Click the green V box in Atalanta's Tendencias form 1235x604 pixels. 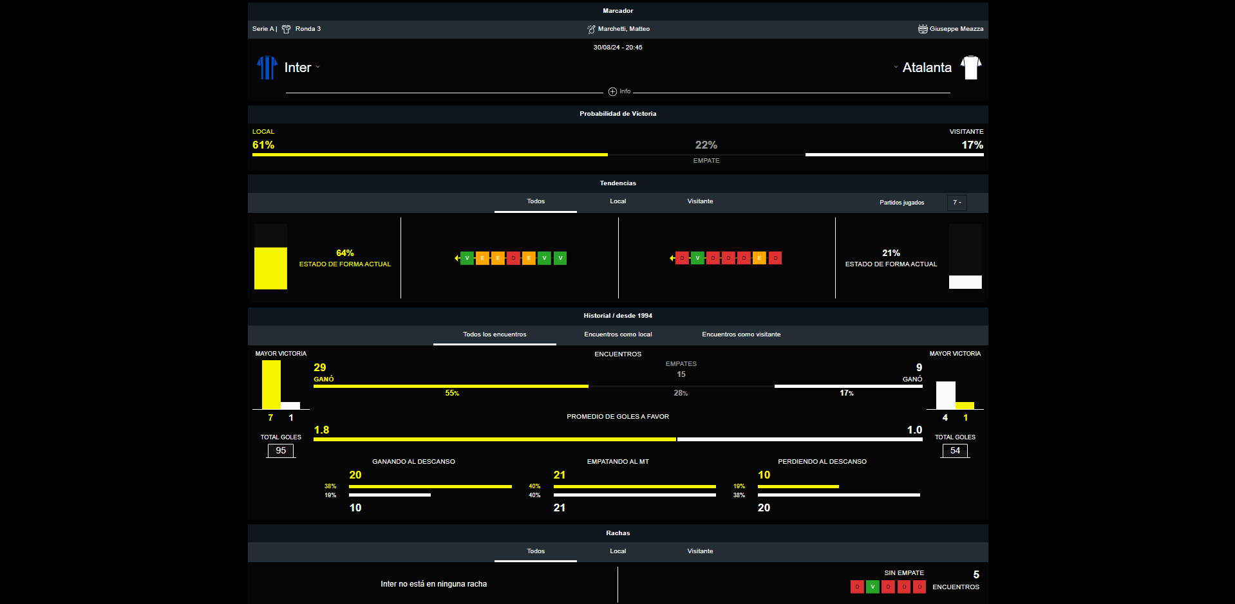coord(697,258)
